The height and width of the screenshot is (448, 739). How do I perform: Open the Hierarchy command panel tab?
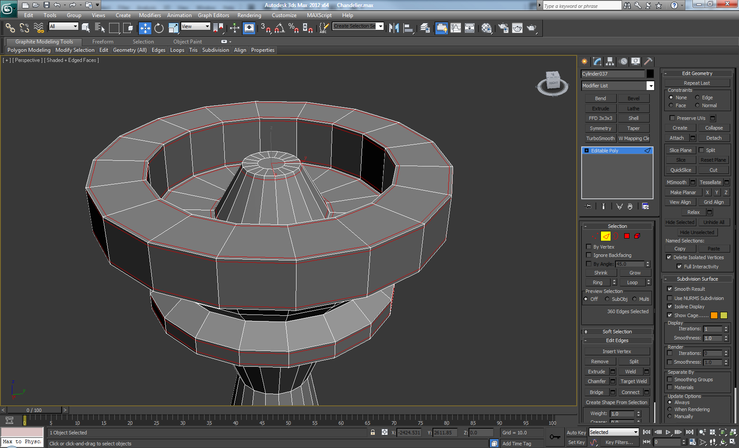point(610,61)
